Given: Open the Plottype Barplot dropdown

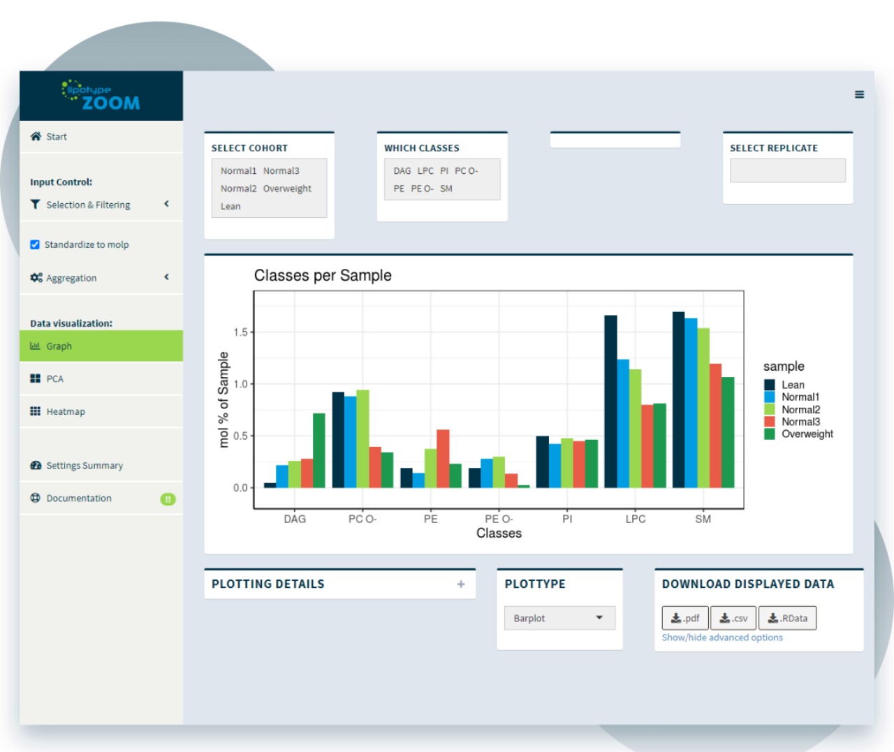Looking at the screenshot, I should click(559, 618).
